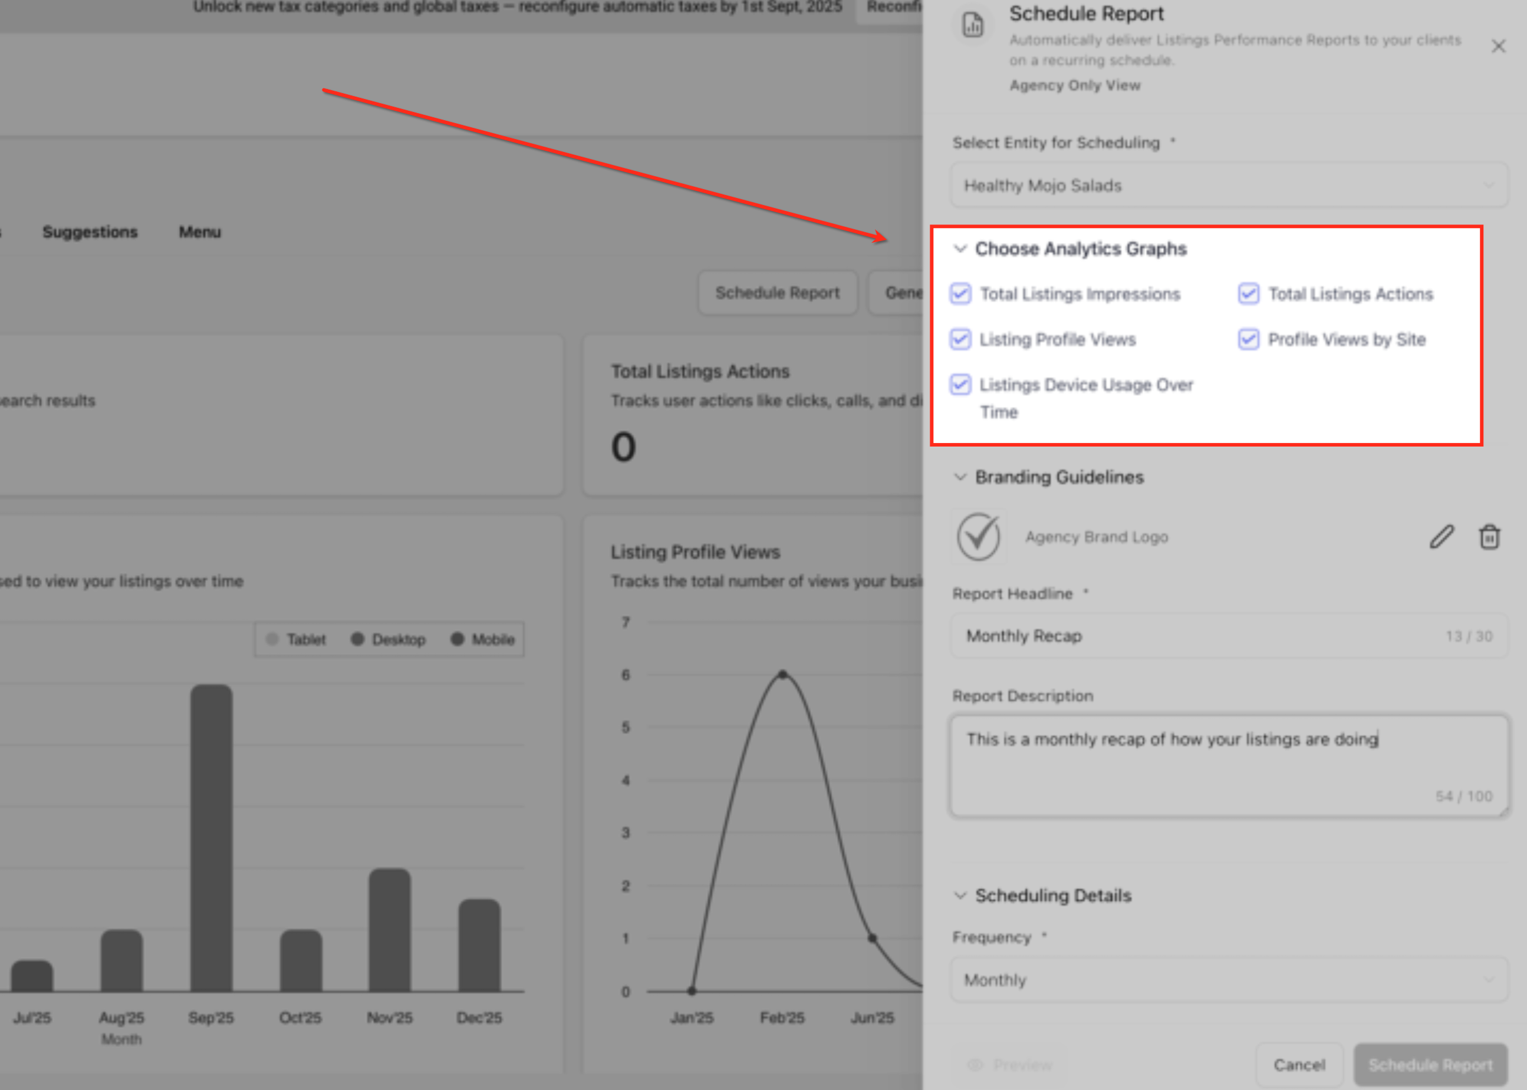Image resolution: width=1527 pixels, height=1090 pixels.
Task: Collapse the Branding Guidelines section chevron
Action: point(960,477)
